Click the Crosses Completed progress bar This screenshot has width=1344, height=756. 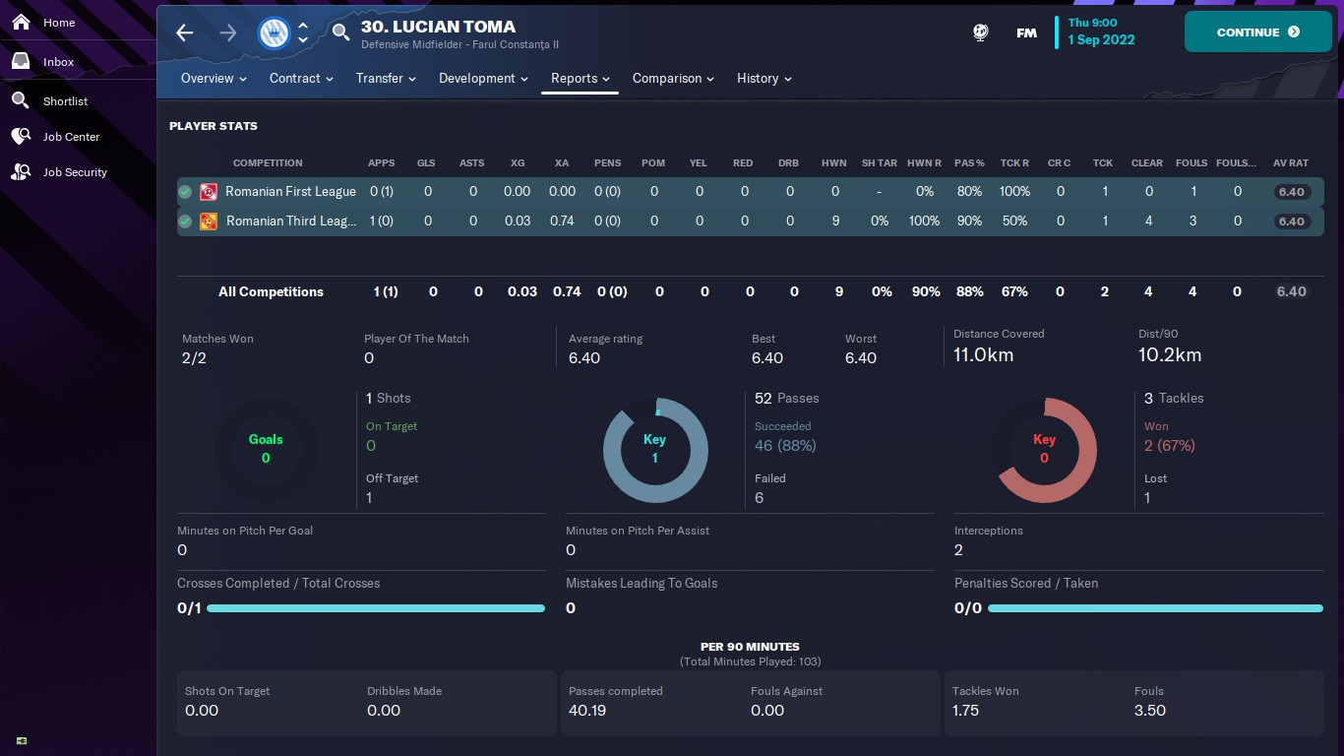[375, 608]
